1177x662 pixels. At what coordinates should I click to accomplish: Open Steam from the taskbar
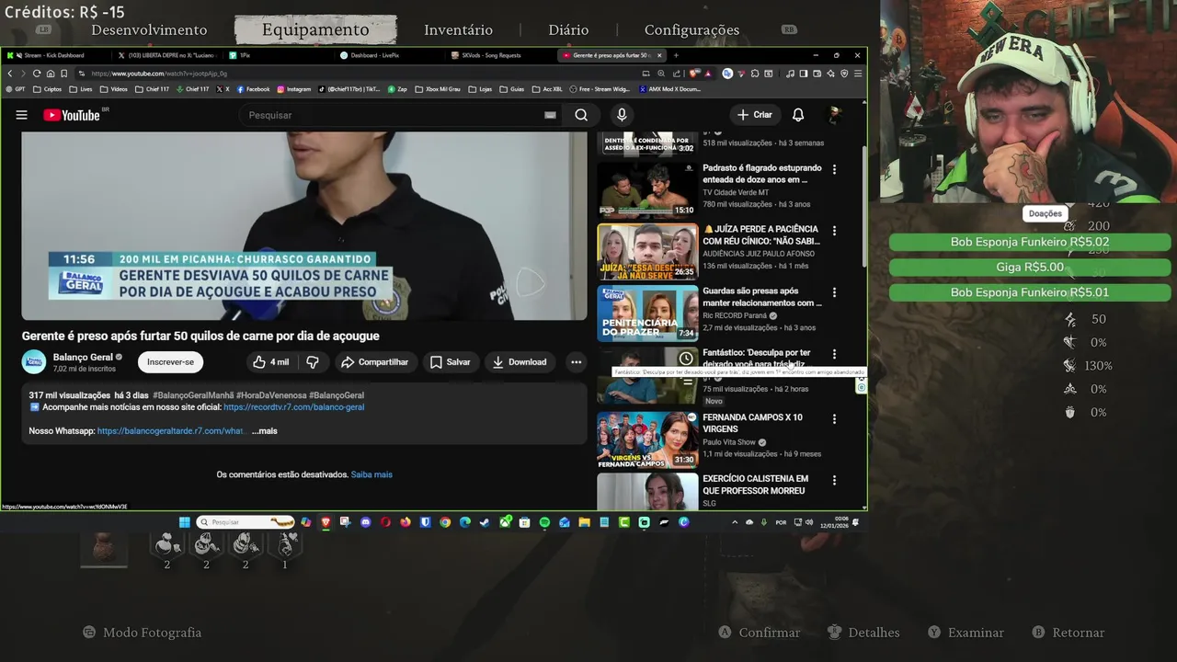click(x=485, y=522)
